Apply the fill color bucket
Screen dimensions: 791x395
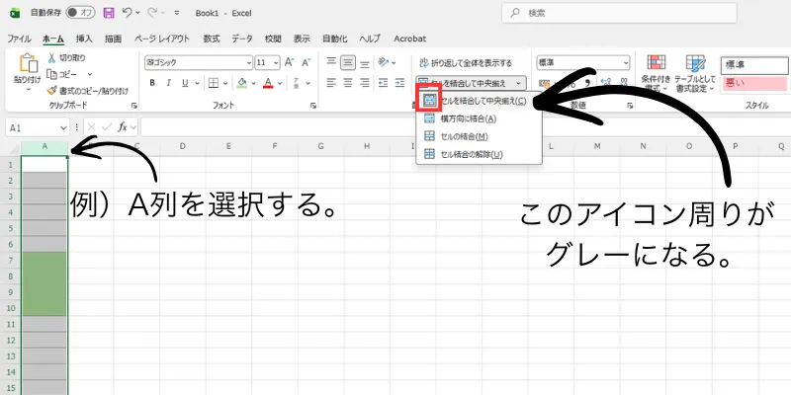click(241, 83)
